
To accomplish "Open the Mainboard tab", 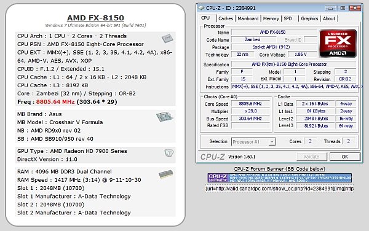I will pos(248,18).
